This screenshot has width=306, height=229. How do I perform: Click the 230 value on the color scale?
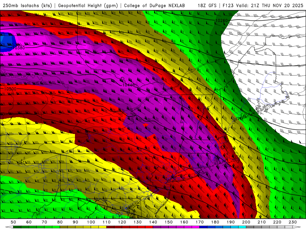[293, 222]
